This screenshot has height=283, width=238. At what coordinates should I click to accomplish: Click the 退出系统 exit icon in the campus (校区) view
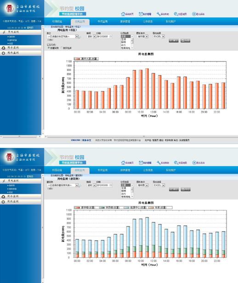click(194, 14)
